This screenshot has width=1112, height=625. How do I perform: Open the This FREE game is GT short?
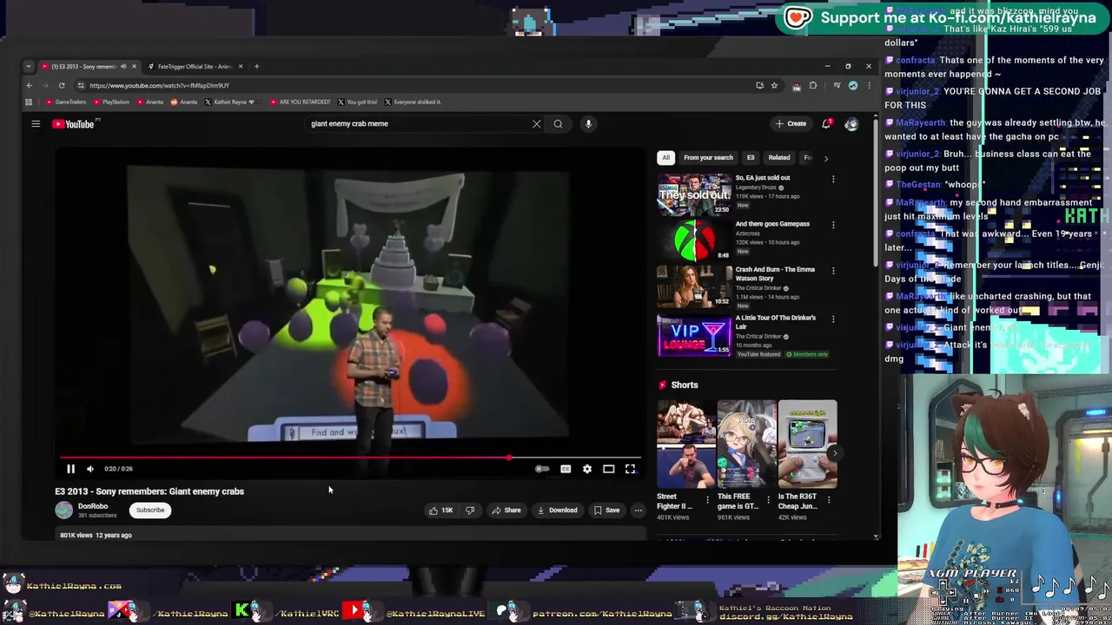tap(746, 444)
